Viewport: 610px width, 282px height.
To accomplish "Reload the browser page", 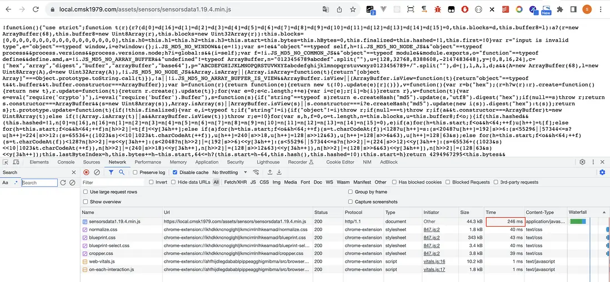I will 36,9.
